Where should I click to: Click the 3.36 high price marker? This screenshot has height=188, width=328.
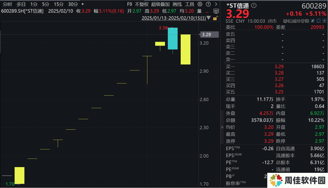pos(163,28)
